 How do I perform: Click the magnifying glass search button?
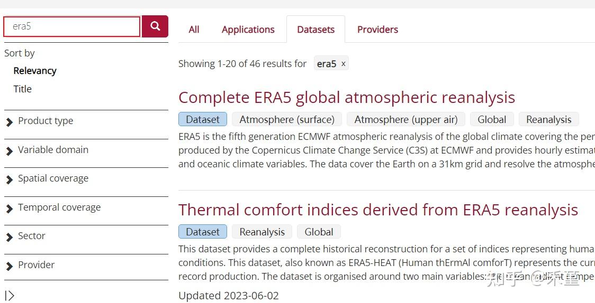coord(155,26)
